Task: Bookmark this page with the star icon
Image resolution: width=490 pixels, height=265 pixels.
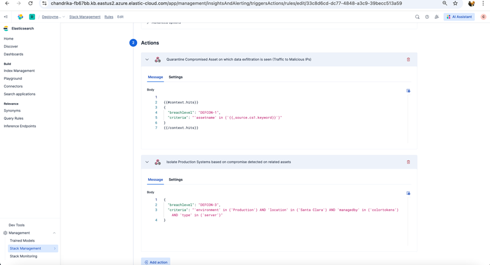Action: coord(455,3)
